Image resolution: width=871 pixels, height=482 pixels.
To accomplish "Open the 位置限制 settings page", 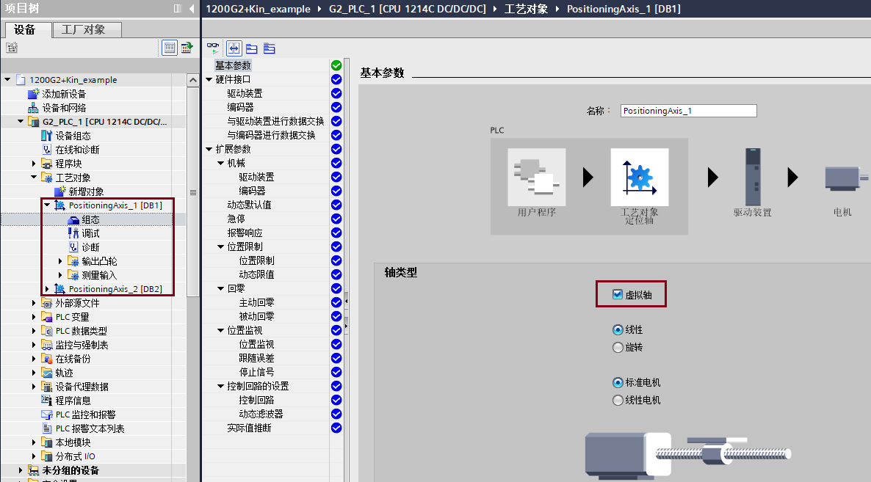I will pyautogui.click(x=256, y=260).
